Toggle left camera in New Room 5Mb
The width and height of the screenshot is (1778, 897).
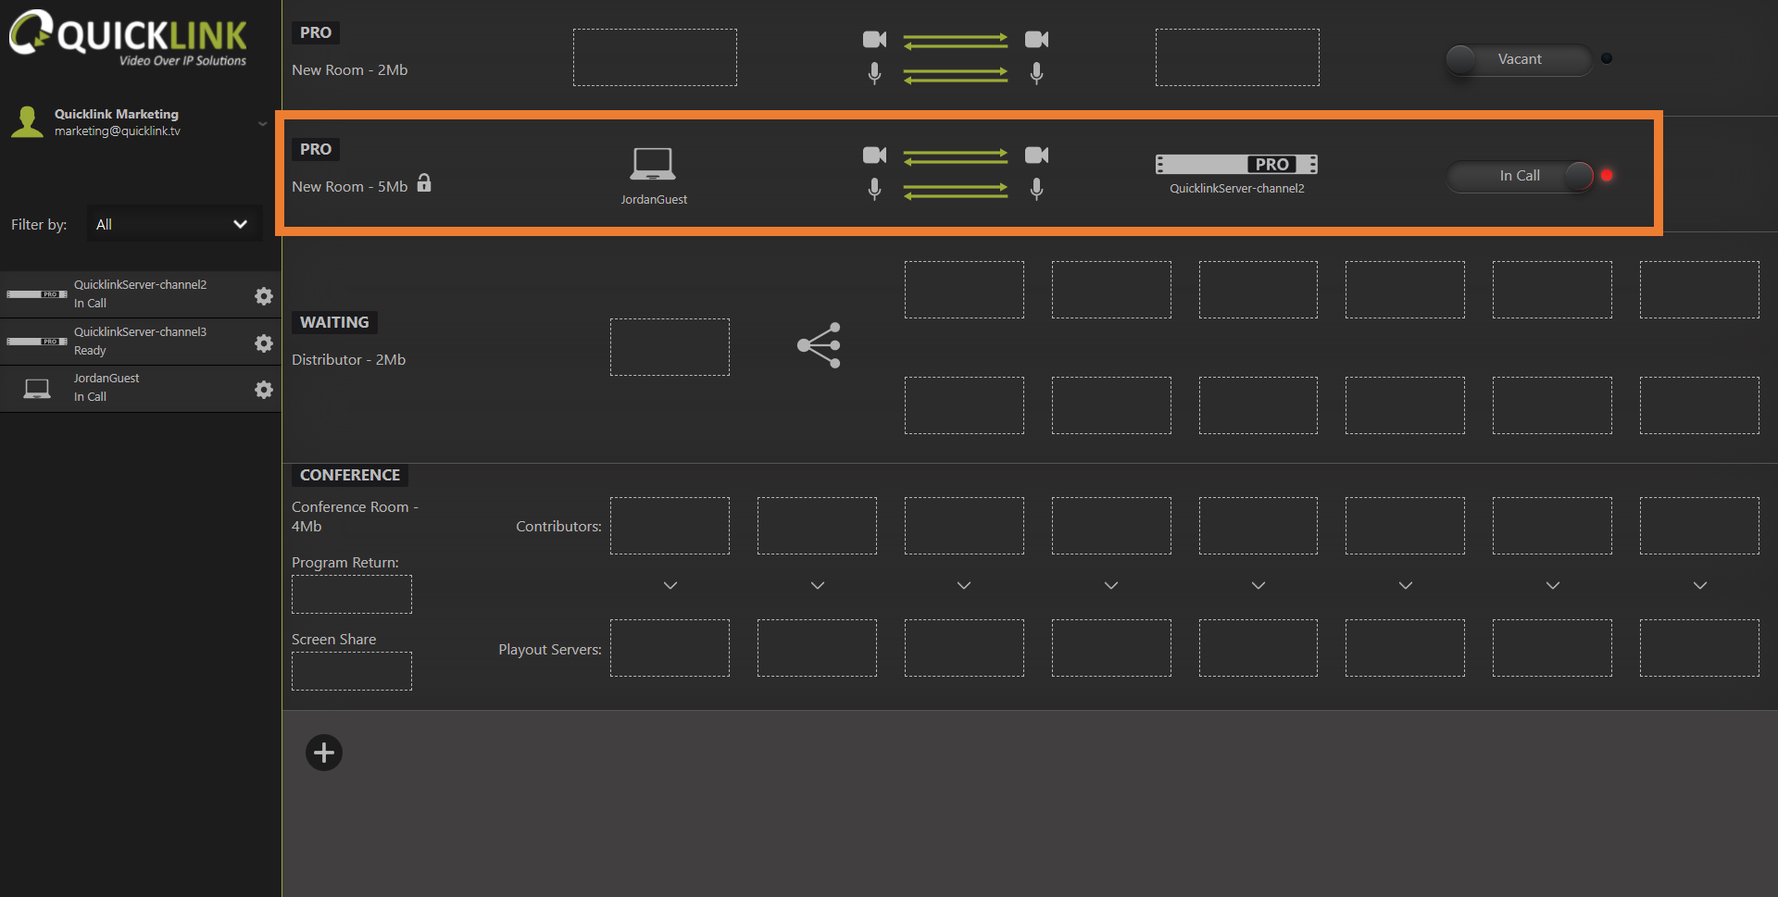[x=874, y=155]
